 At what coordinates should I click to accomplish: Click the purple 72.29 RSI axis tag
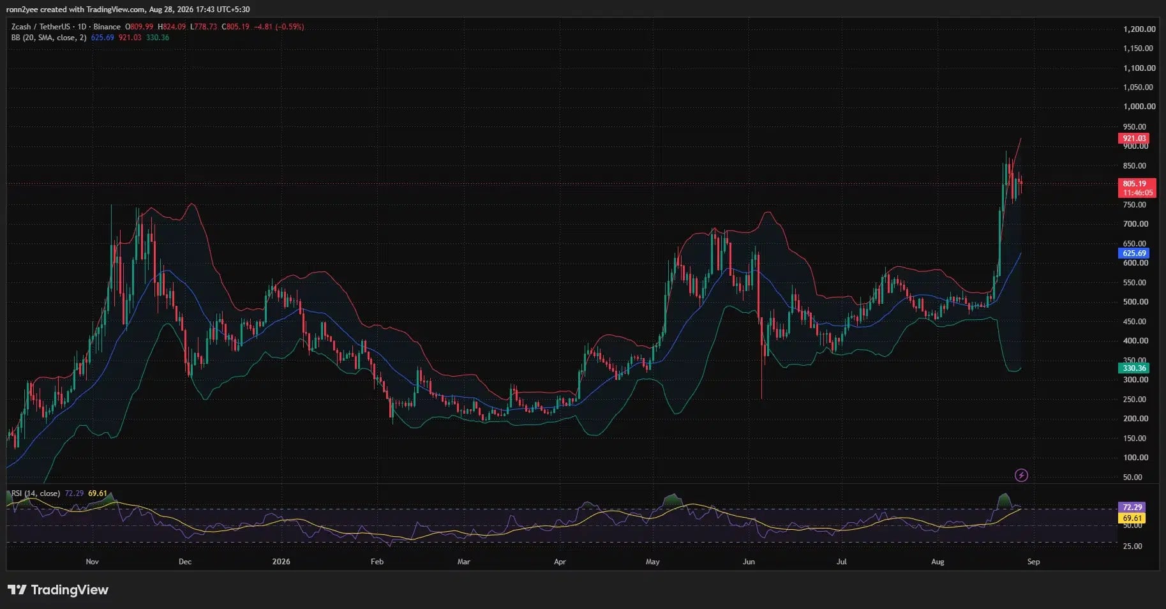1132,507
